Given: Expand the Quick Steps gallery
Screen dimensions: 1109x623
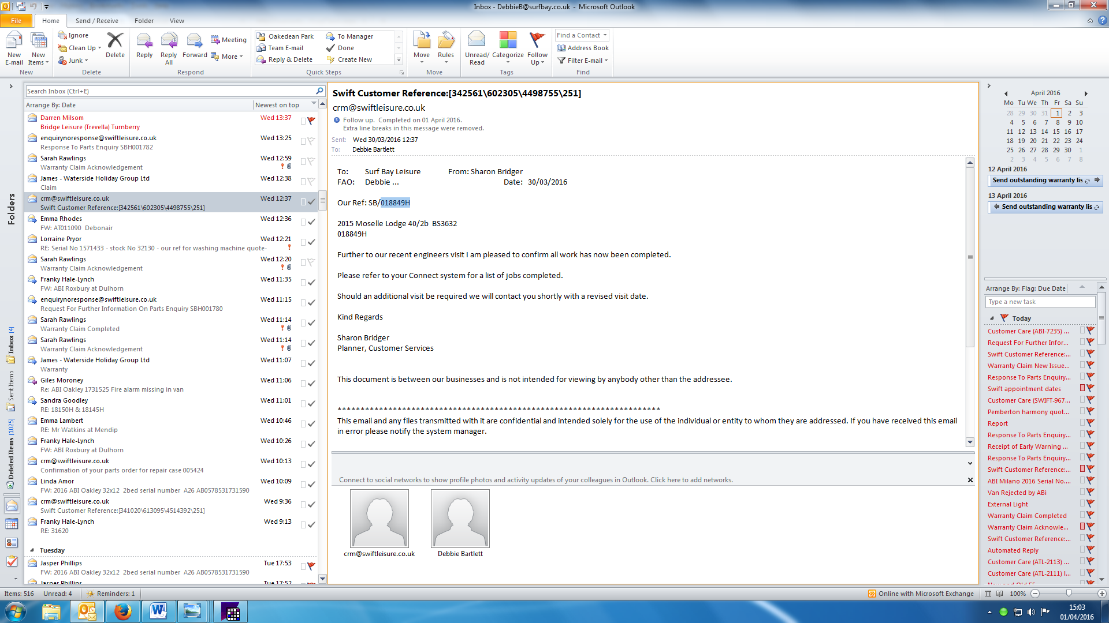Looking at the screenshot, I should point(398,59).
